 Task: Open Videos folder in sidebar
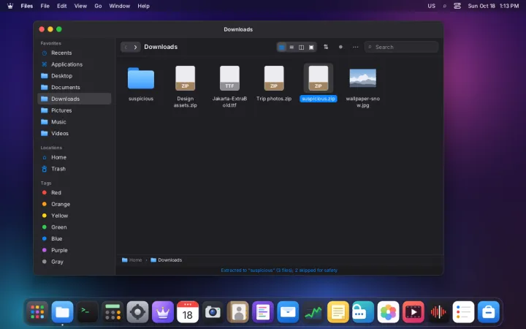tap(74, 133)
